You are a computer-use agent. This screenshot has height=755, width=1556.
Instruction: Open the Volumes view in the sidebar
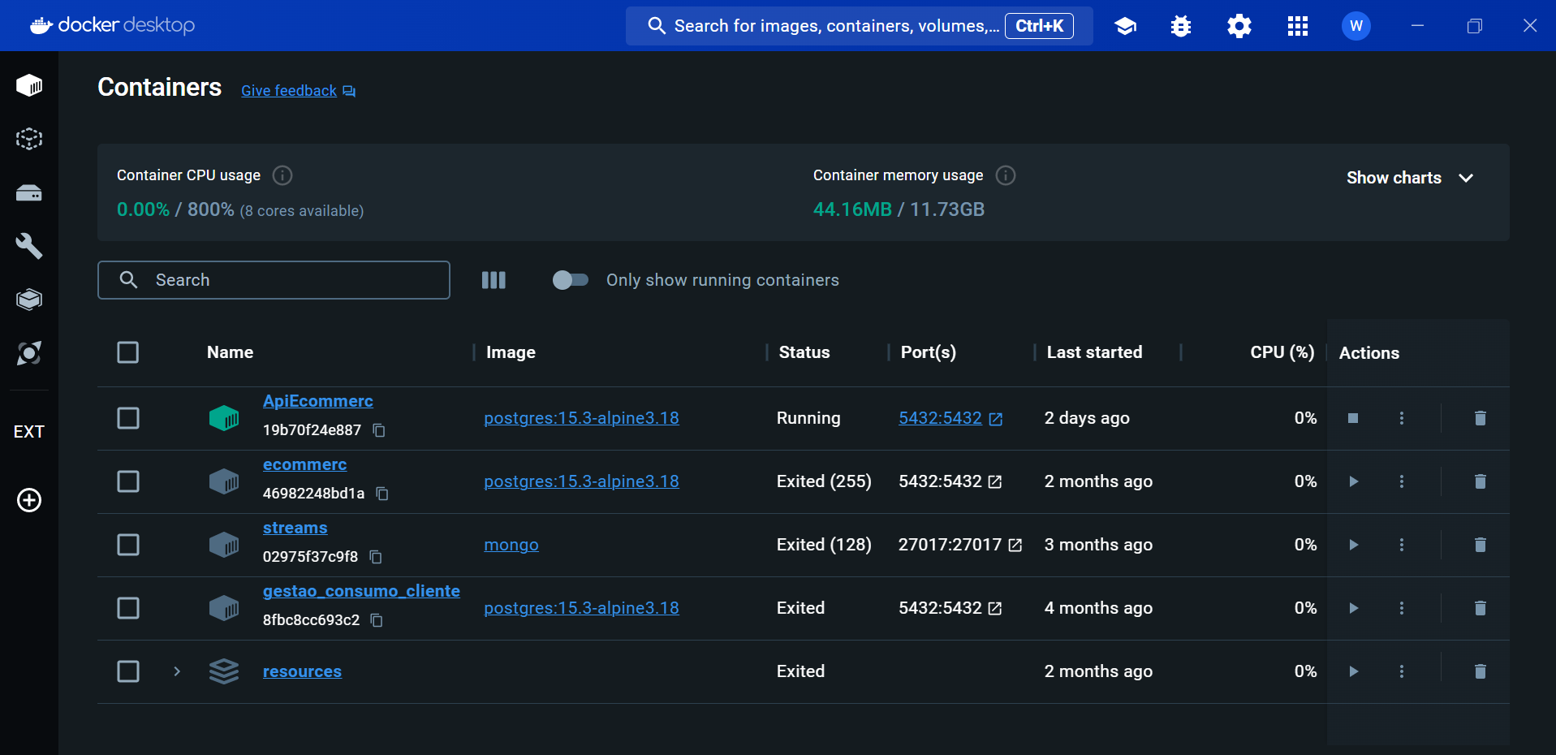point(29,192)
